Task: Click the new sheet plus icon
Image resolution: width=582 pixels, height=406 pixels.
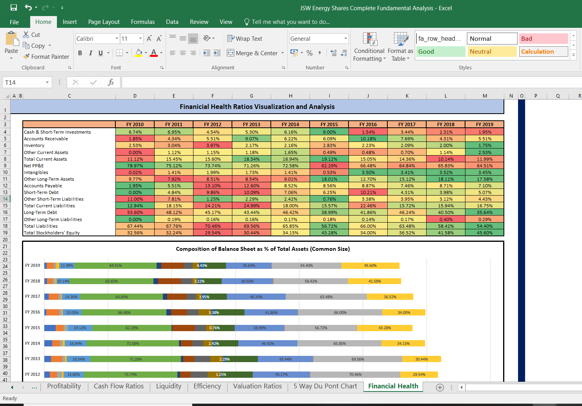Action: coord(440,387)
